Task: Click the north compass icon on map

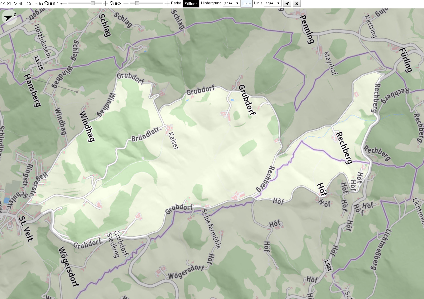Action: (9, 17)
